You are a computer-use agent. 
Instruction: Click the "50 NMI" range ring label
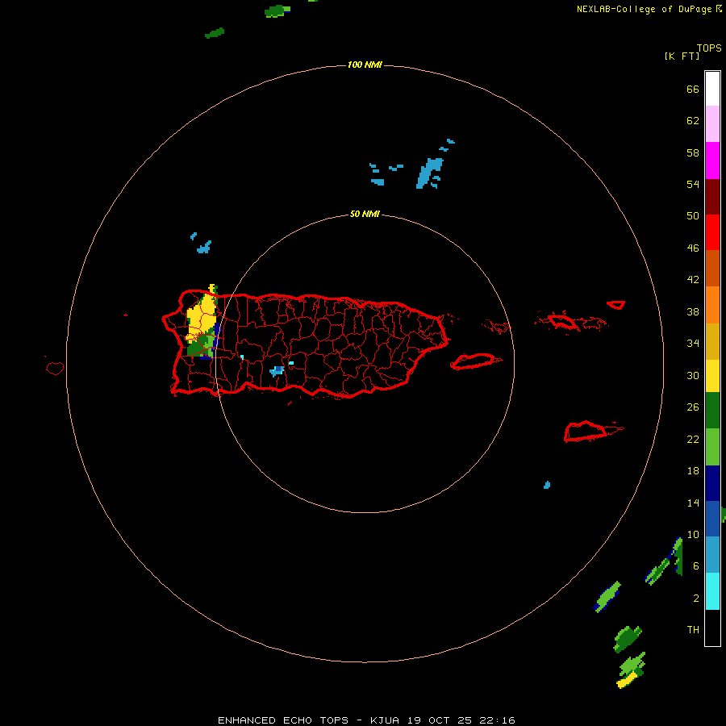coord(365,214)
